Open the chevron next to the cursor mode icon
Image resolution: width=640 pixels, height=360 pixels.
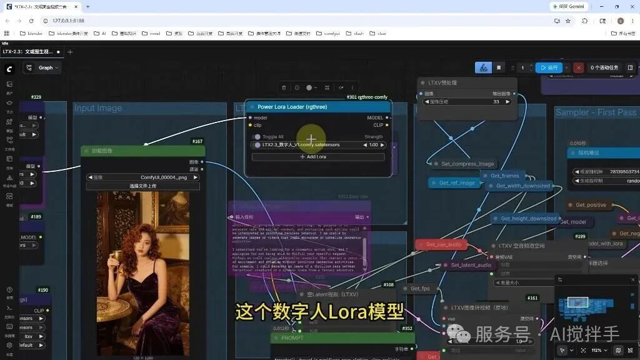click(x=571, y=350)
